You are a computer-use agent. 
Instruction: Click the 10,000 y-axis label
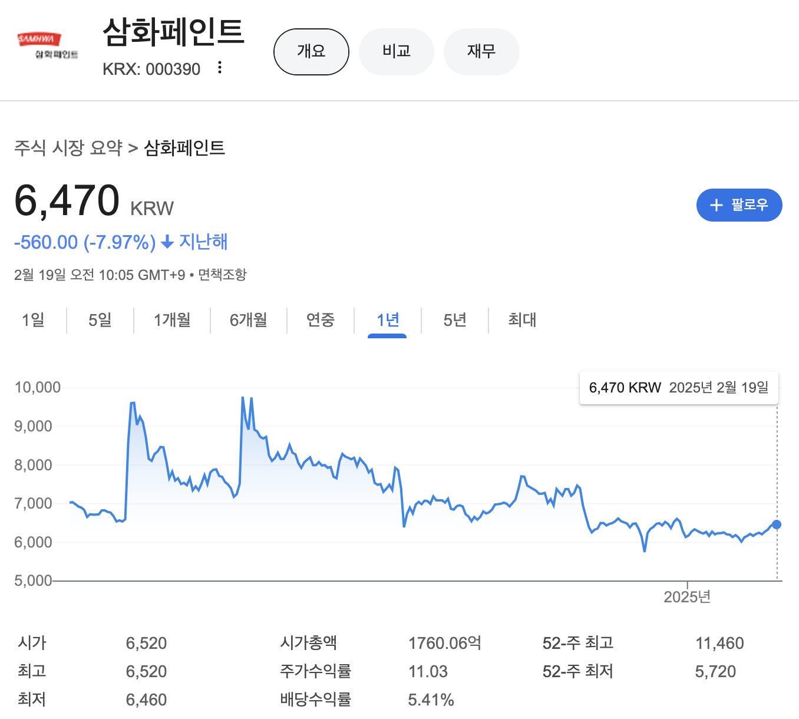tap(38, 387)
